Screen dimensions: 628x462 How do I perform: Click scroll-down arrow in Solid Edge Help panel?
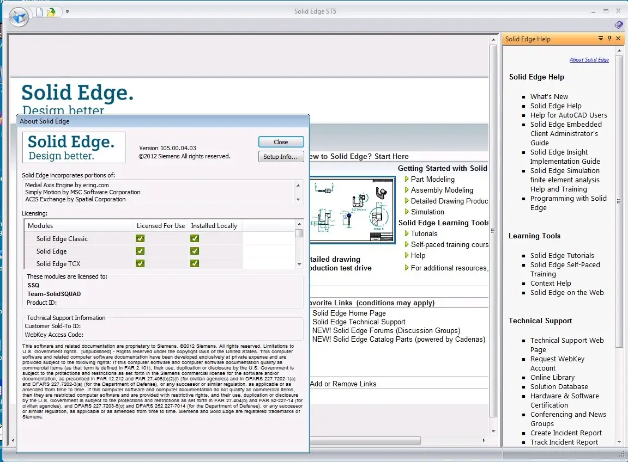coord(620,442)
